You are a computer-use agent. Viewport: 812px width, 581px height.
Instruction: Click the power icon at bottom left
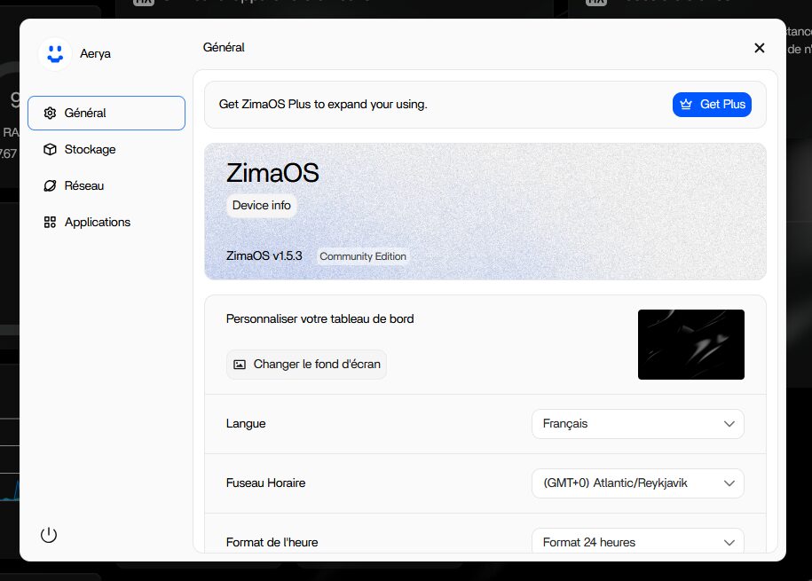pyautogui.click(x=49, y=534)
